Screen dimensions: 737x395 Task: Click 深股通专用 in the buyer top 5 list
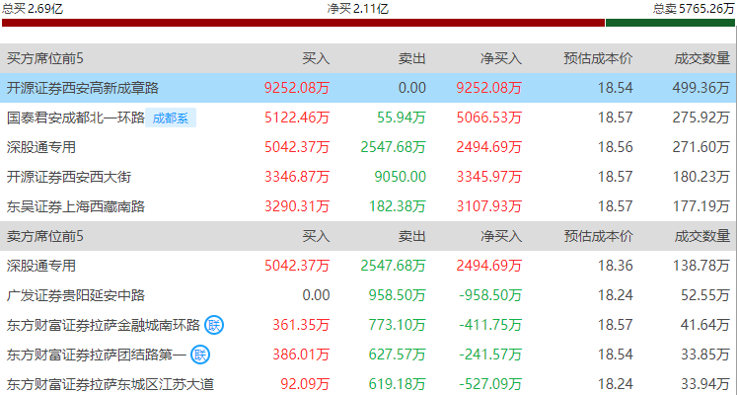(x=41, y=148)
